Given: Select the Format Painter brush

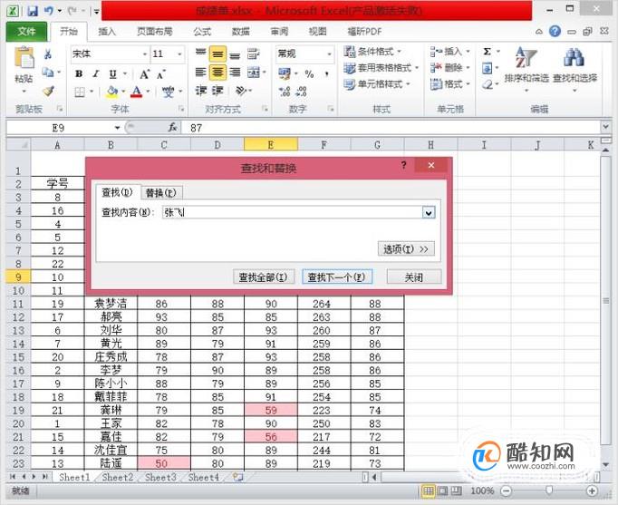Looking at the screenshot, I should 48,91.
